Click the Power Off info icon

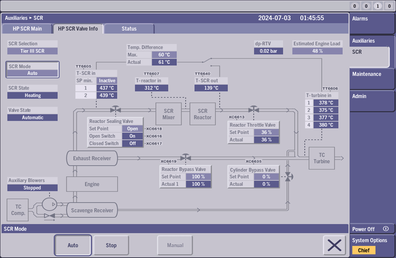pyautogui.click(x=386, y=229)
